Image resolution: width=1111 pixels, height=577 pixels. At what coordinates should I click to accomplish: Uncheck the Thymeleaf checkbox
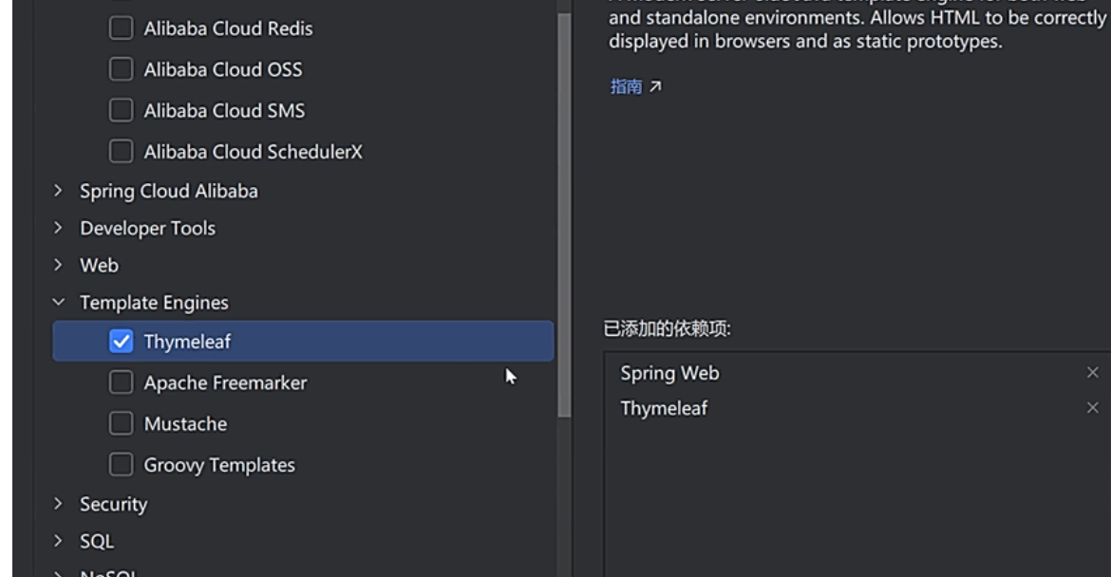(122, 342)
